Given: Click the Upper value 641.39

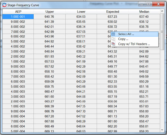Looking at the screenshot, I should 49,22.
